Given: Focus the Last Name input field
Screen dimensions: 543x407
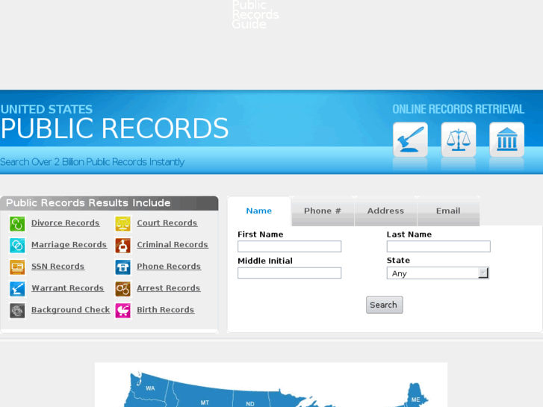Looking at the screenshot, I should coord(438,246).
